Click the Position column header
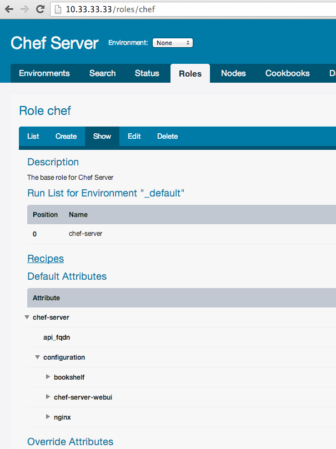Viewport: 336px width, 449px height. [x=45, y=215]
